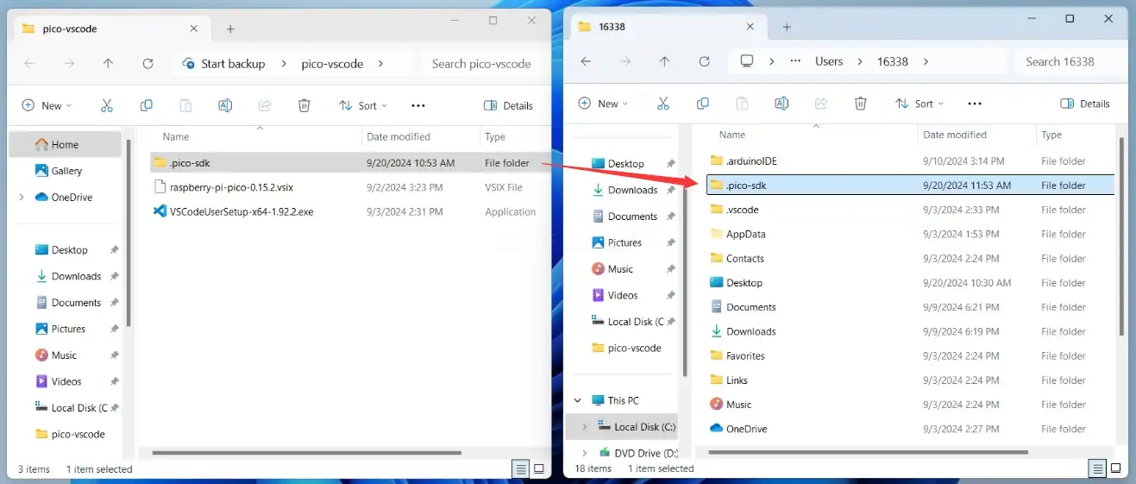The width and height of the screenshot is (1136, 484).
Task: Toggle Details pane in the 16338 window
Action: click(x=1085, y=104)
